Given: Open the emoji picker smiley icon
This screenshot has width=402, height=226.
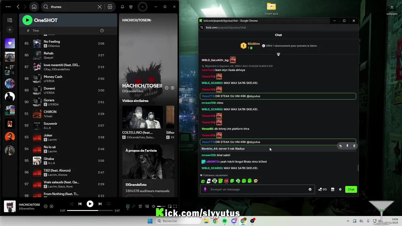Looking at the screenshot, I should [310, 189].
